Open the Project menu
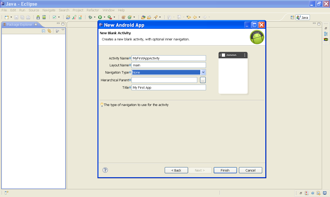Screen dimensions: 330x197 coord(78,10)
